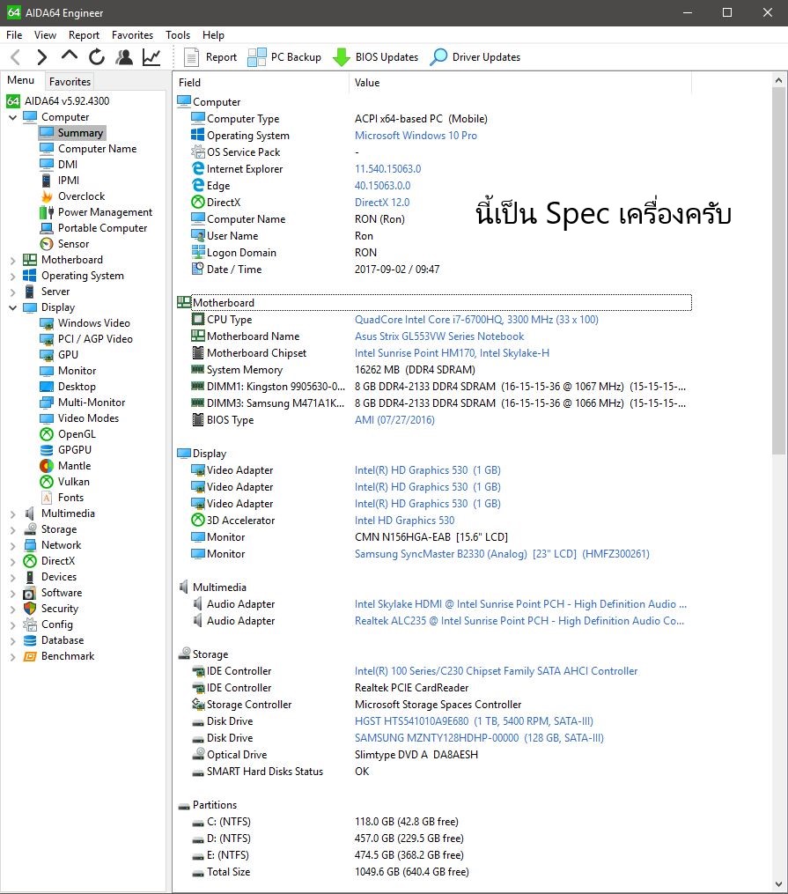Click the Report toolbar button
Viewport: 788px width, 894px height.
point(210,57)
